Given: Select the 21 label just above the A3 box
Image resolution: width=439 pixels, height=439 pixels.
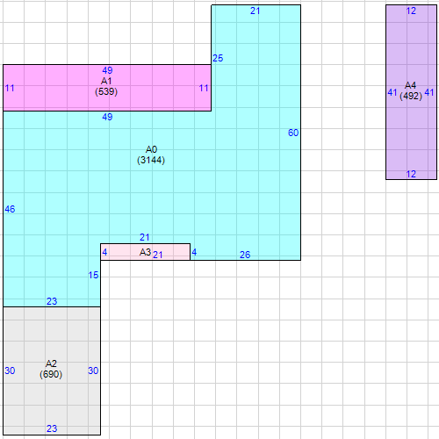Looking at the screenshot, I should [x=144, y=237].
